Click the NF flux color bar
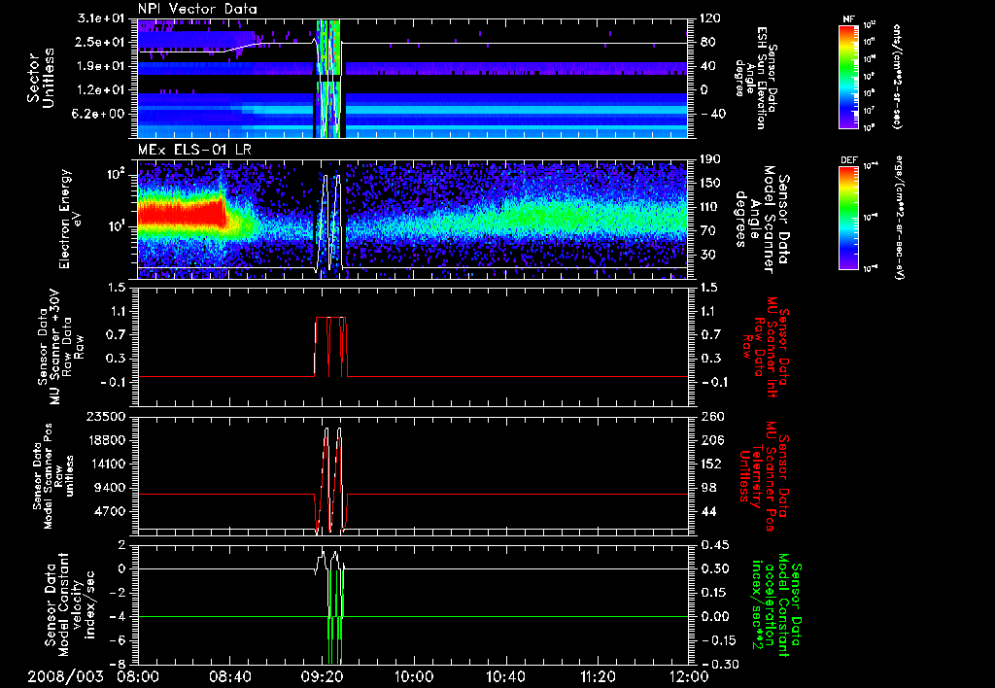Viewport: 995px width, 688px height. click(849, 76)
